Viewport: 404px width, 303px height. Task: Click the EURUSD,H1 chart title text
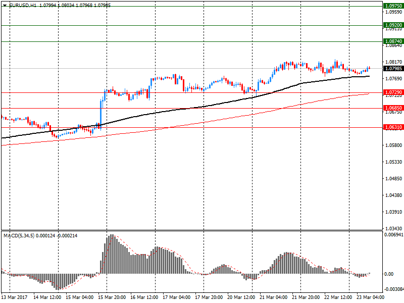23,5
